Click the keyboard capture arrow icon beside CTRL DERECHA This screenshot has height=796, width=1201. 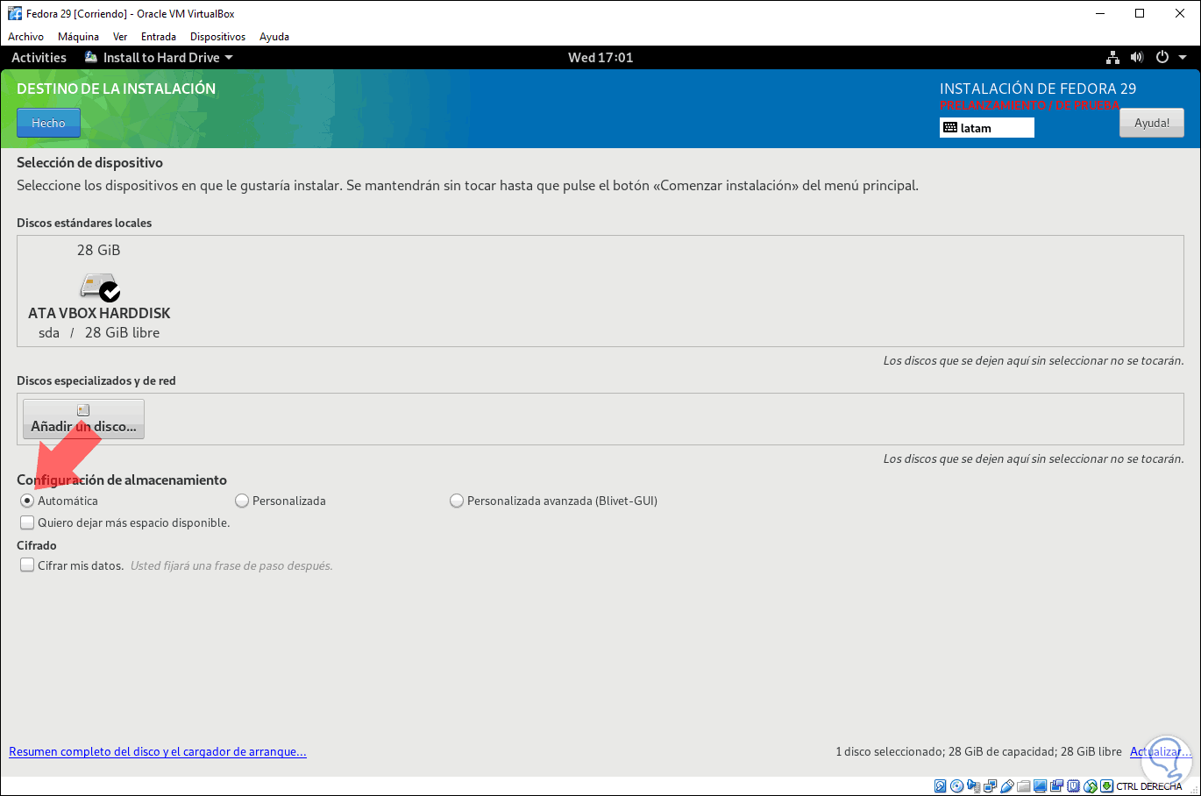1107,786
